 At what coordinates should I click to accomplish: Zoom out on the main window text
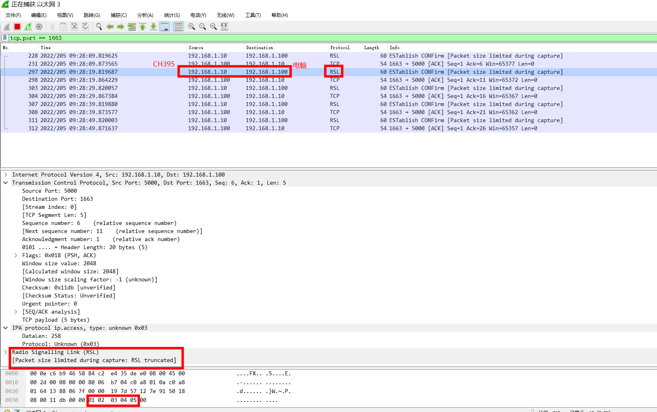(x=203, y=27)
